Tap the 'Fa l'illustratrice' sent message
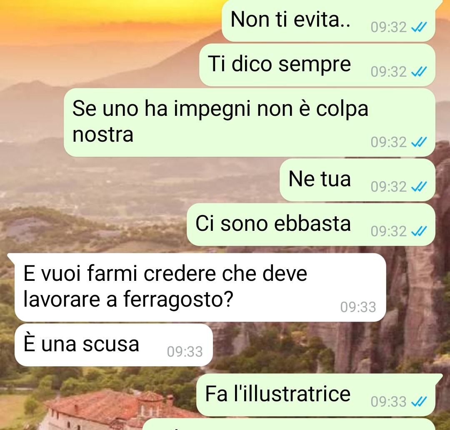The height and width of the screenshot is (430, 450). pos(316,395)
